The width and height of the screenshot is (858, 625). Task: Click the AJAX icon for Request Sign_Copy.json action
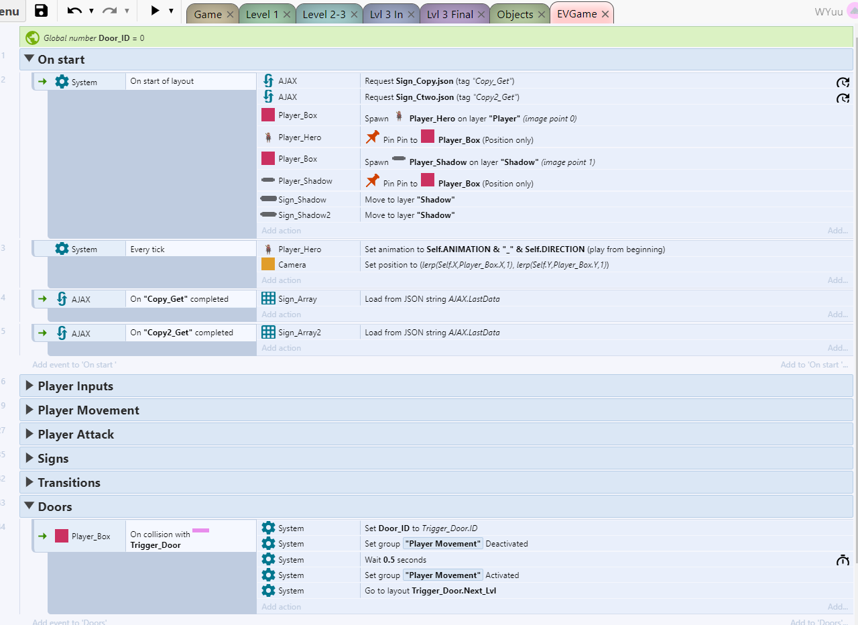268,81
